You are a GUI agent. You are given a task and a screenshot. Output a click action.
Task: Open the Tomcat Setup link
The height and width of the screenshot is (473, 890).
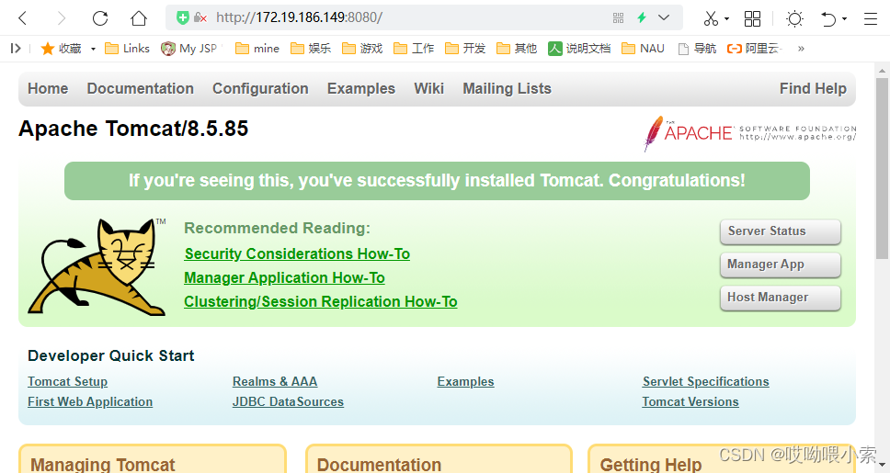coord(67,381)
